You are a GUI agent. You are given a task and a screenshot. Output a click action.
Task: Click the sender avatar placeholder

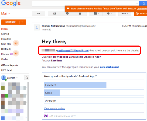click(37, 27)
